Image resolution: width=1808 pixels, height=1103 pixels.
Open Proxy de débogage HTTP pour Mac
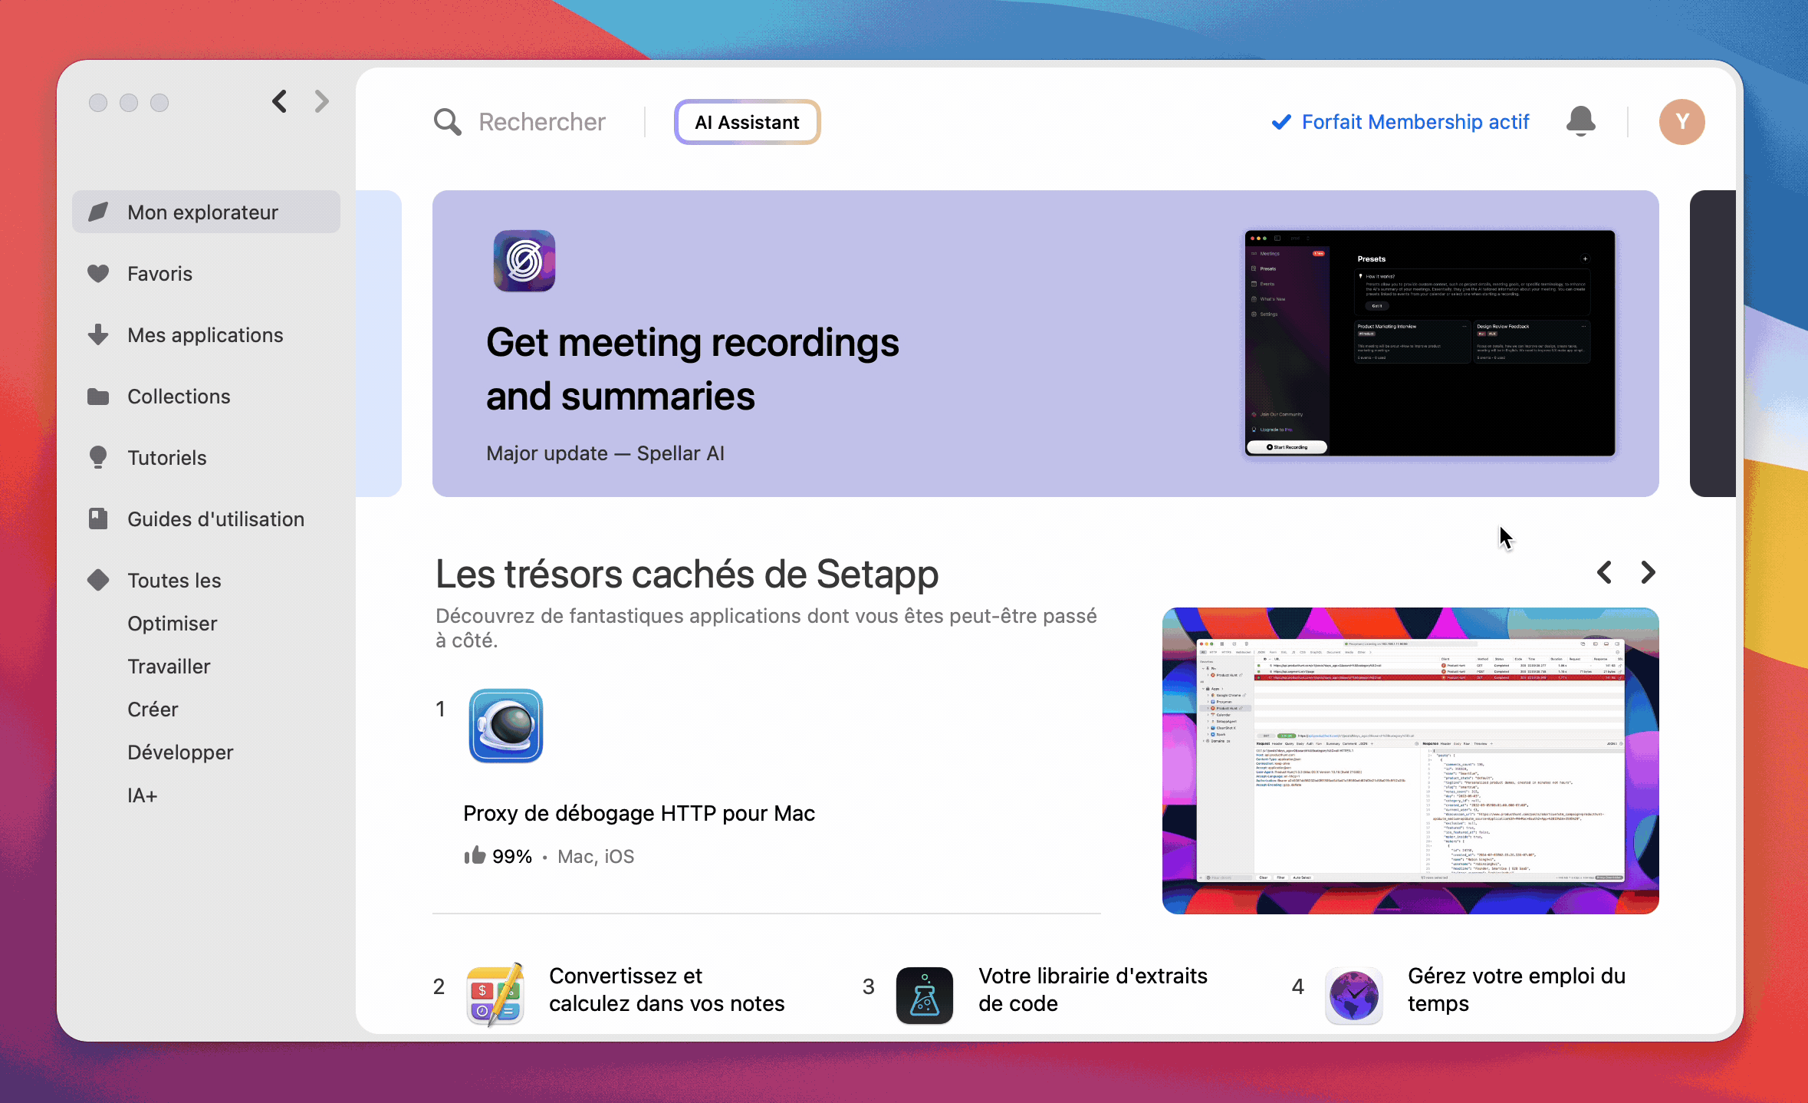tap(639, 813)
